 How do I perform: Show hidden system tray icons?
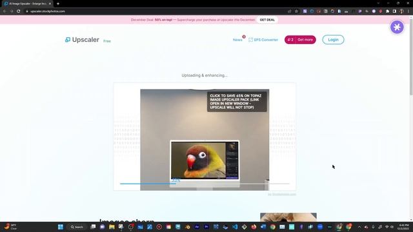point(359,227)
